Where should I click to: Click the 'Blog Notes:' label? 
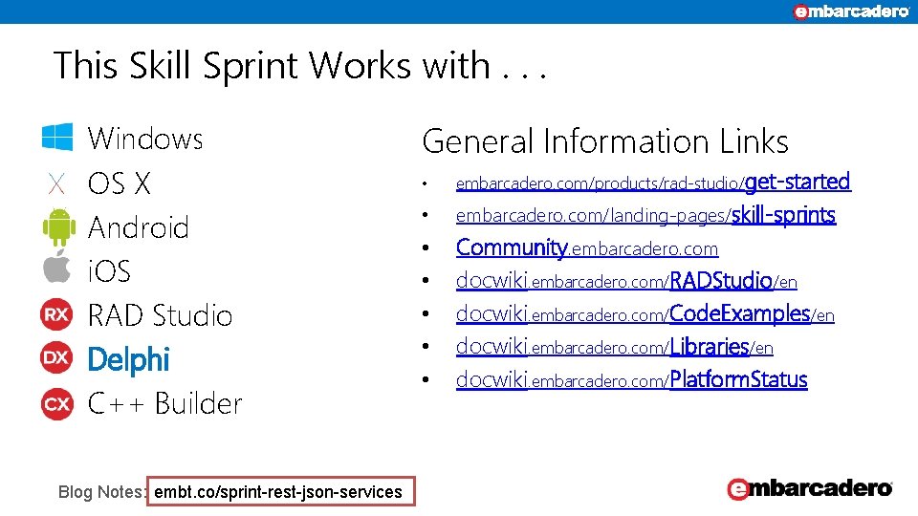click(102, 492)
